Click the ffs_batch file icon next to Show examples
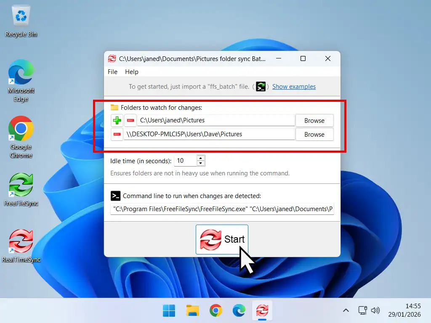This screenshot has width=431, height=323. (x=261, y=86)
